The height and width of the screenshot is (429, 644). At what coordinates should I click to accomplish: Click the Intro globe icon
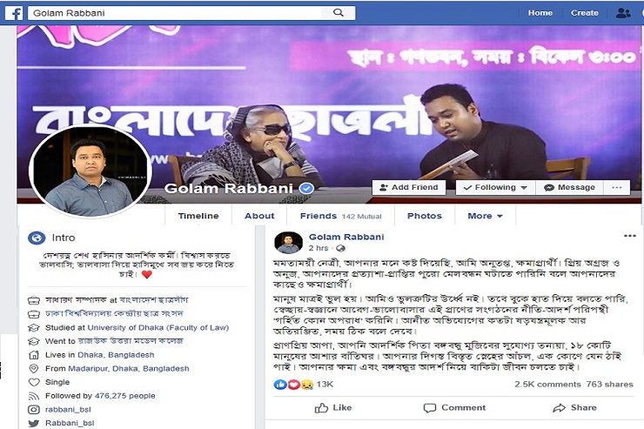(x=37, y=238)
